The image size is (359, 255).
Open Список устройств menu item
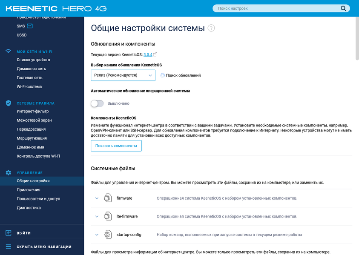click(33, 60)
